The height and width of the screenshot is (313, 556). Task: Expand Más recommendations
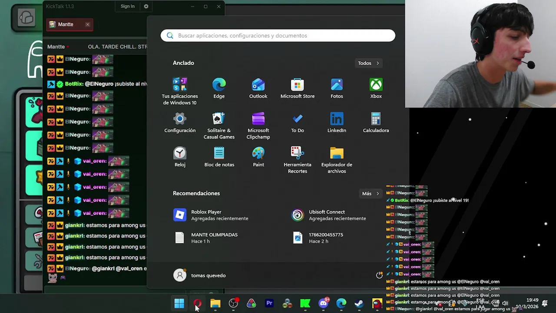[x=371, y=193]
